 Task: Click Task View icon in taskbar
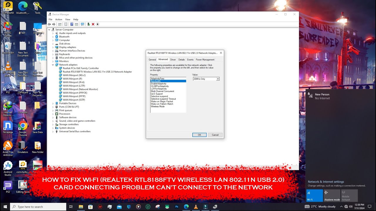coord(71,207)
